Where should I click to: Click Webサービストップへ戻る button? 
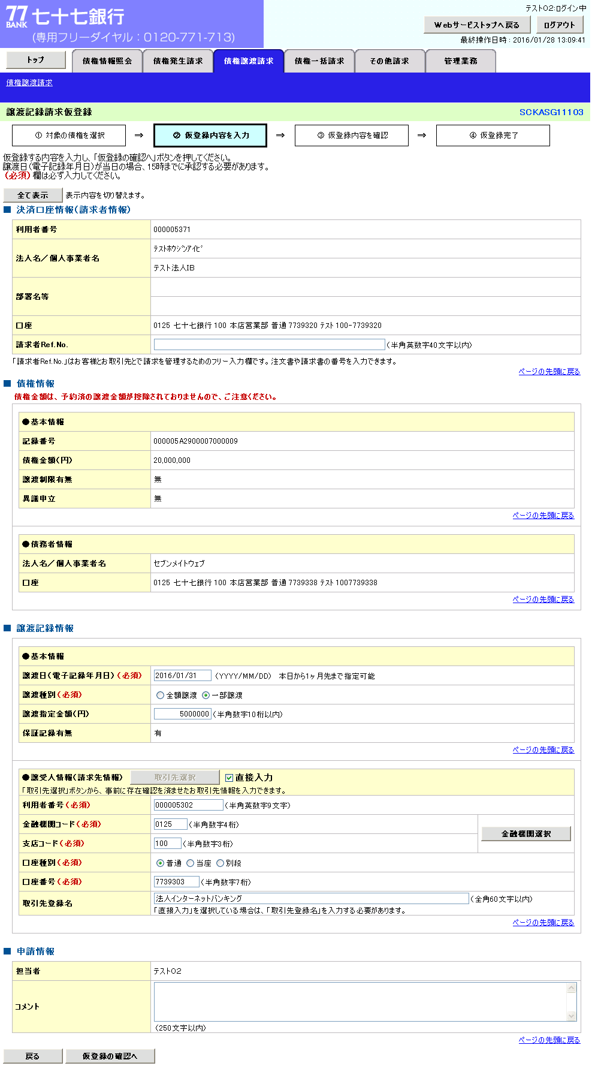tap(477, 25)
